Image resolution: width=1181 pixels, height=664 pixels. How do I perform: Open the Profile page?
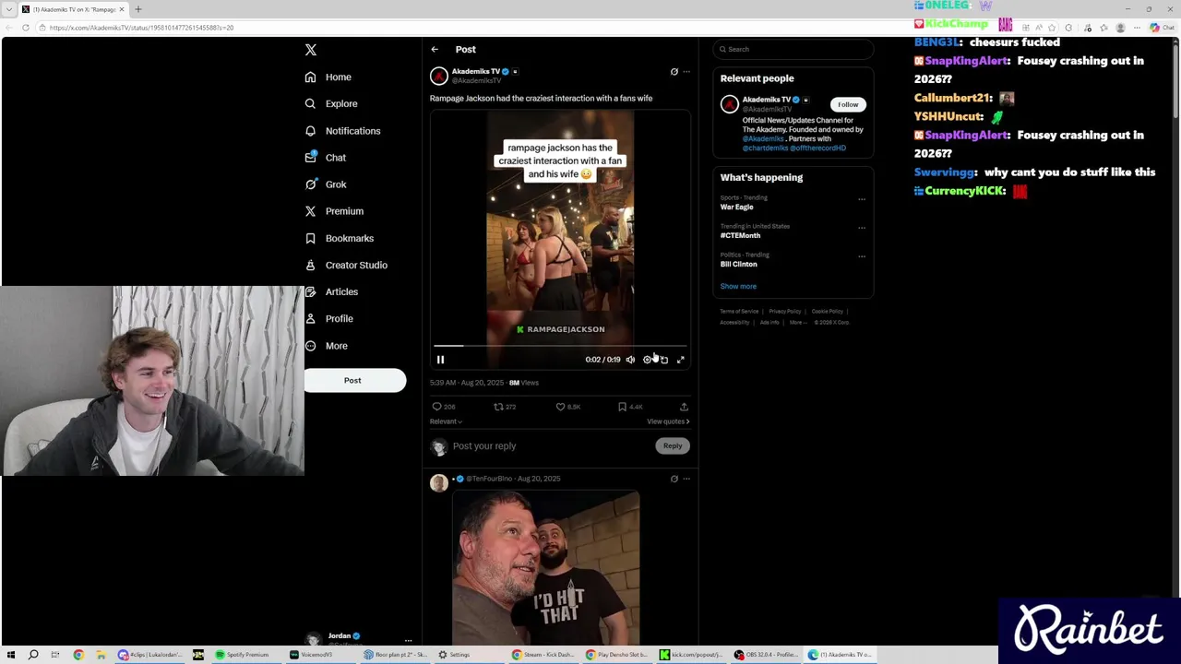click(x=328, y=319)
